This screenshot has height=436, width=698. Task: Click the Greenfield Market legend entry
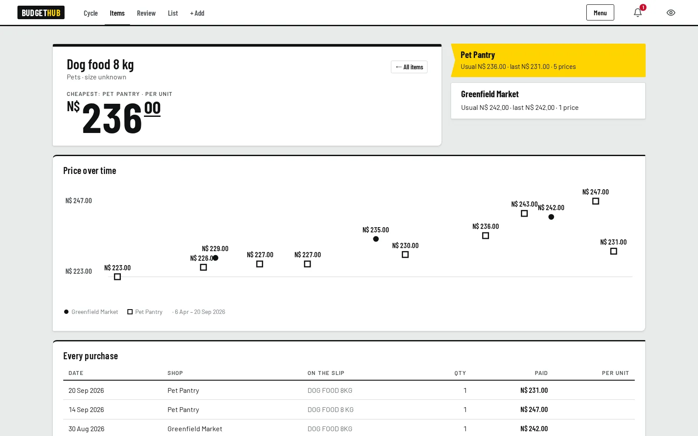[x=91, y=312]
